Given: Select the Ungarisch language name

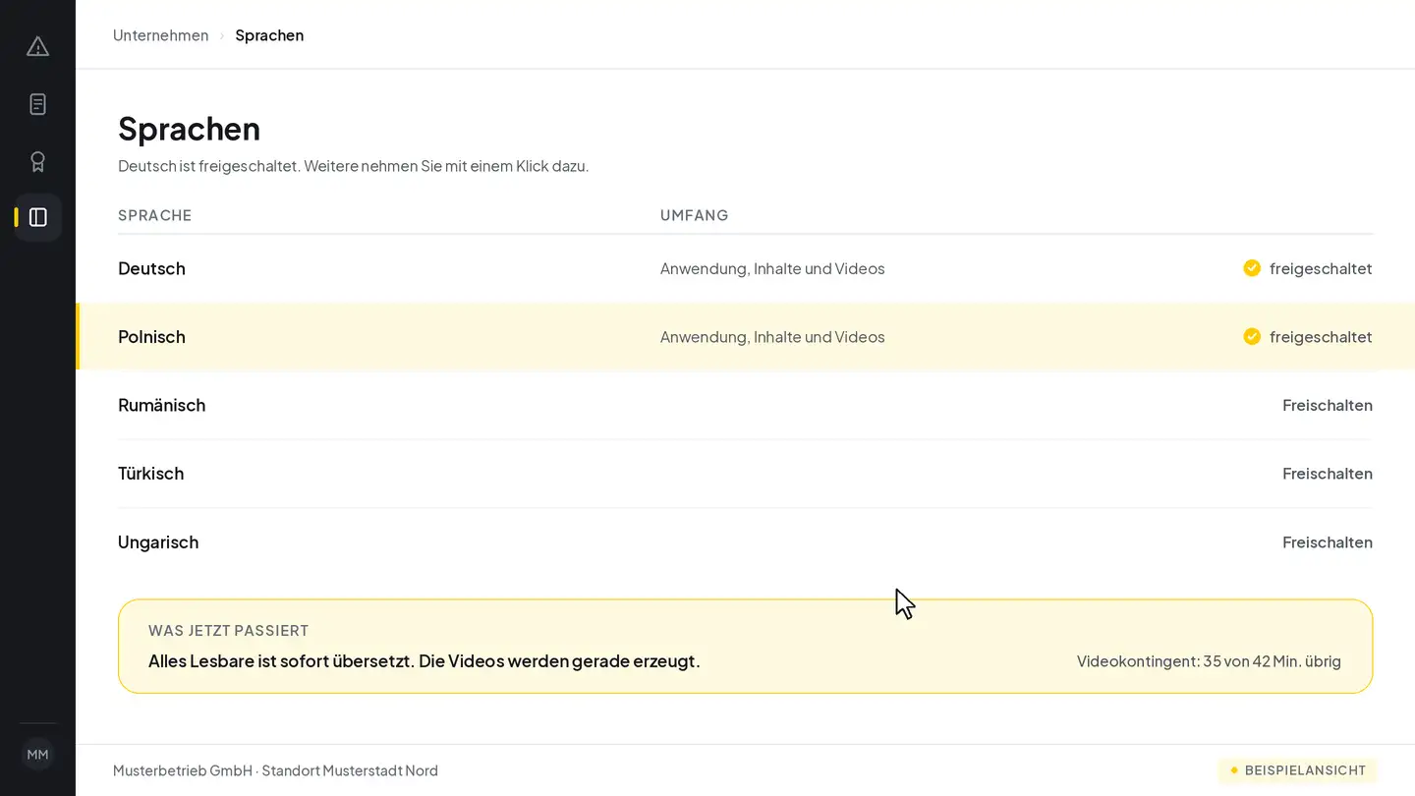Looking at the screenshot, I should point(158,542).
